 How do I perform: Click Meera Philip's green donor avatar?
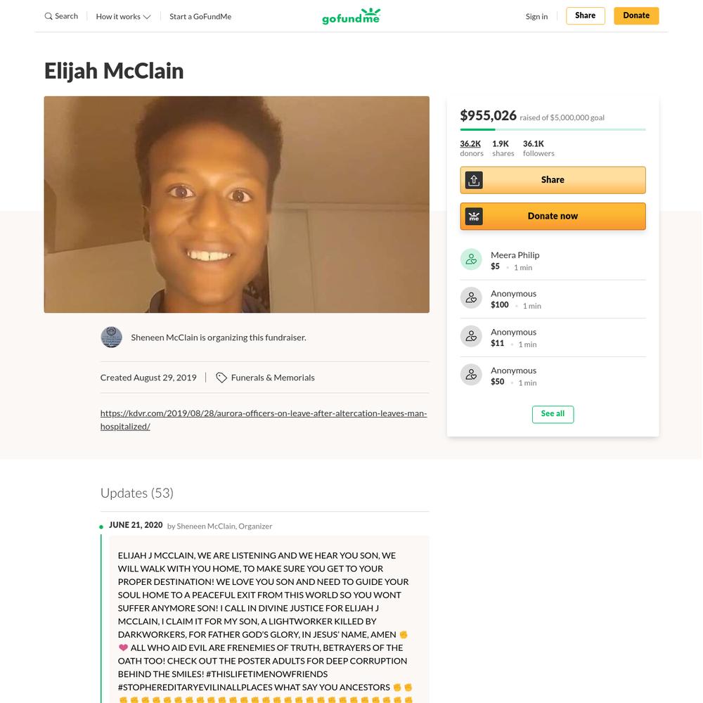point(471,259)
